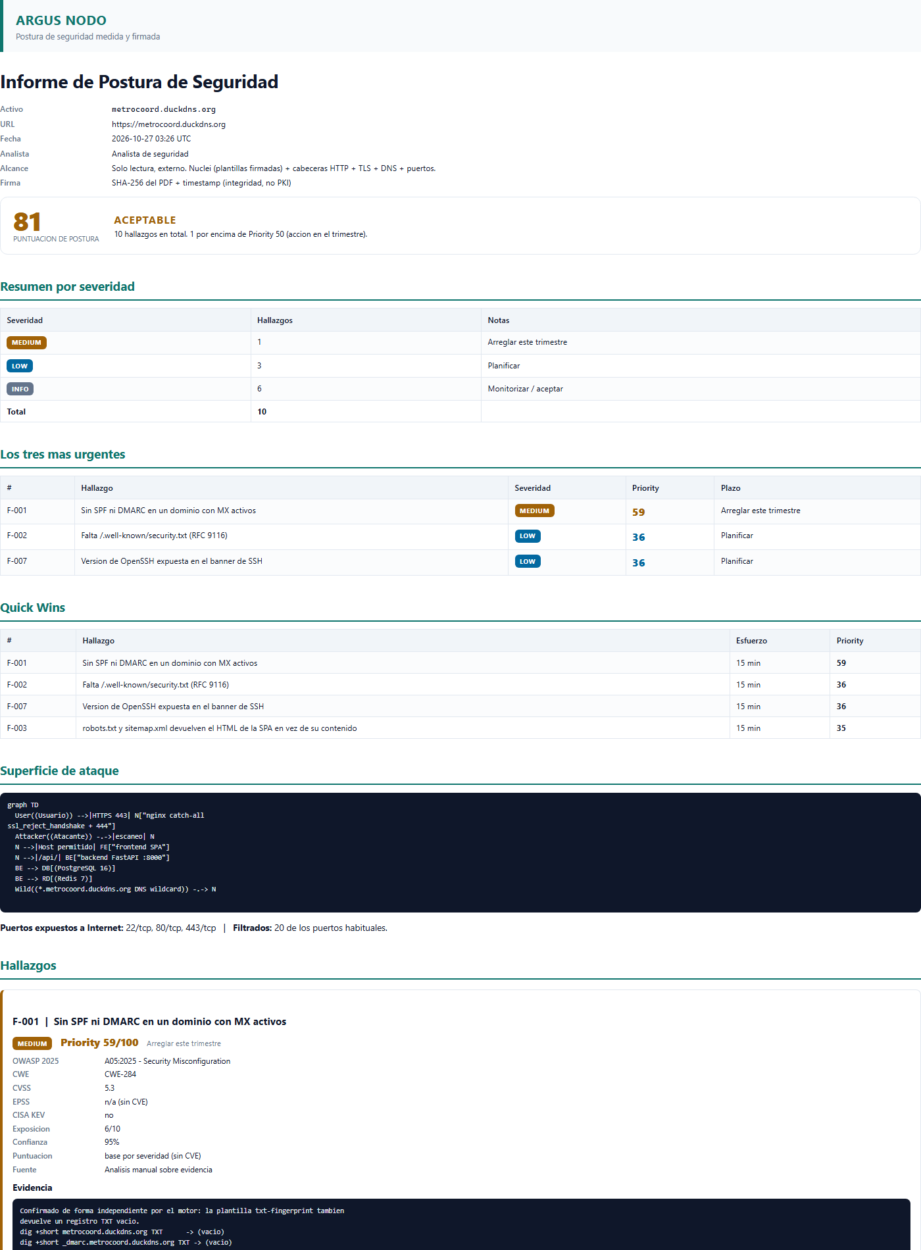
Task: Click the MEDIUM badge in the severity summary table
Action: click(x=26, y=343)
